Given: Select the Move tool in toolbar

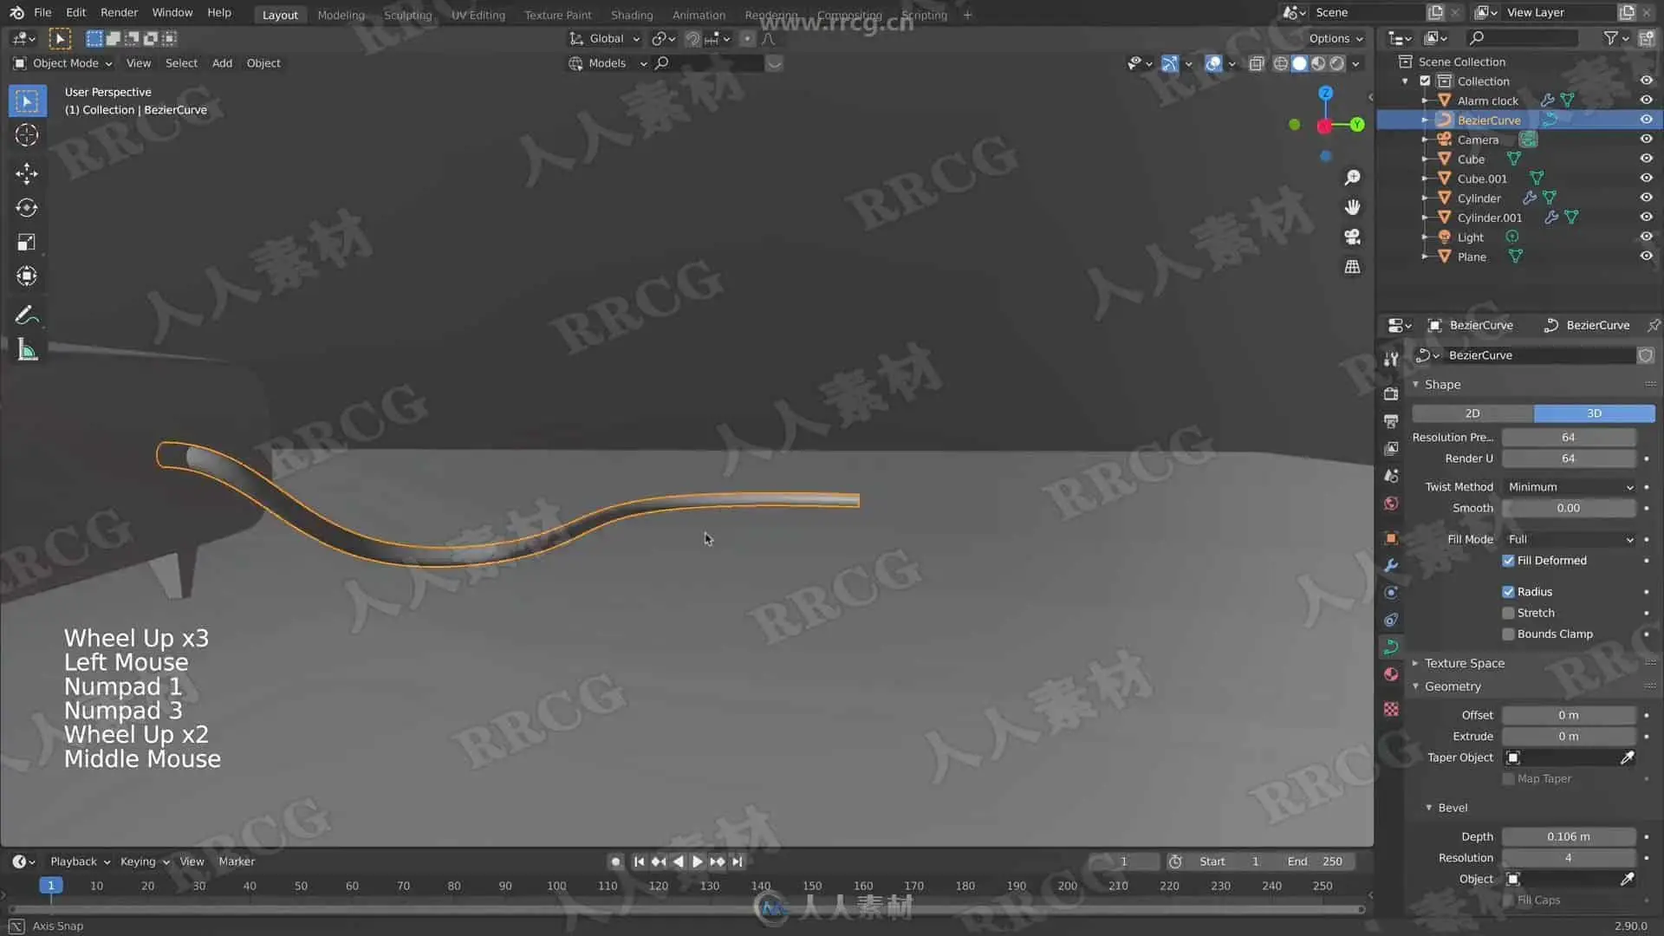Looking at the screenshot, I should tap(26, 173).
